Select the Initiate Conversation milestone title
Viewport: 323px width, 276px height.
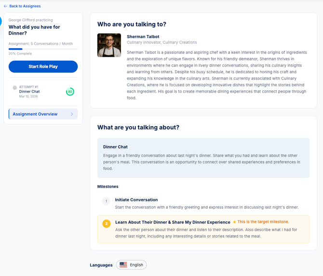[136, 200]
